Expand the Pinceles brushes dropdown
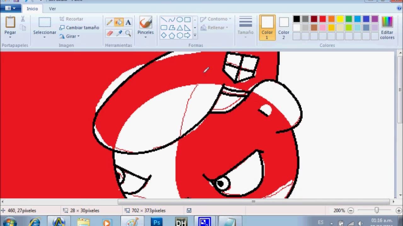403x226 pixels. (145, 37)
